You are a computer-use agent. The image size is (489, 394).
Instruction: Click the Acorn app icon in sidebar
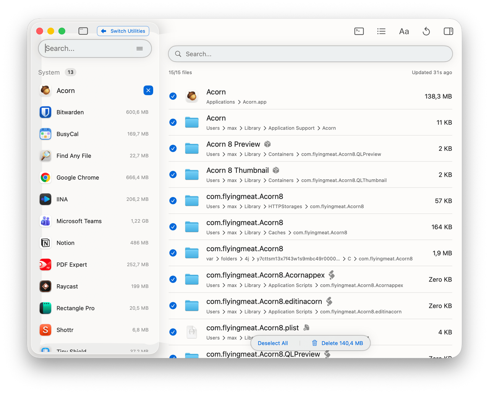[x=45, y=90]
